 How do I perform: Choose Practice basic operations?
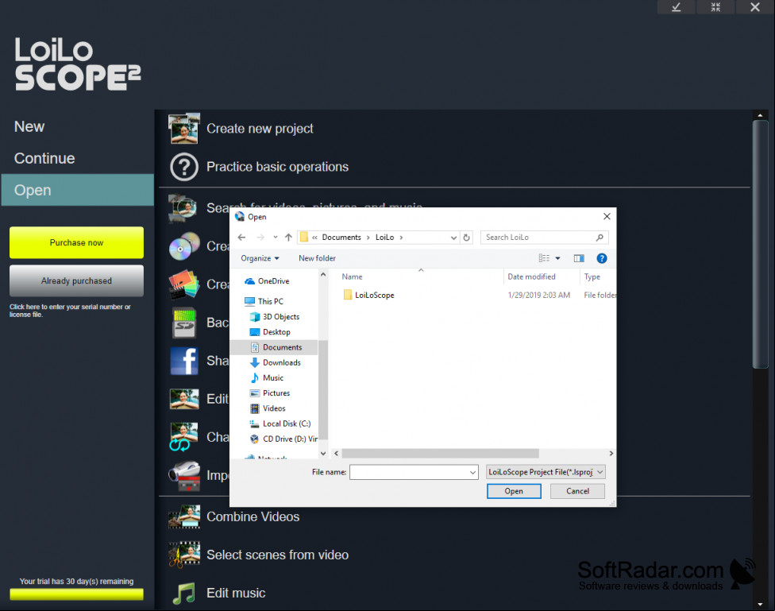pos(277,167)
